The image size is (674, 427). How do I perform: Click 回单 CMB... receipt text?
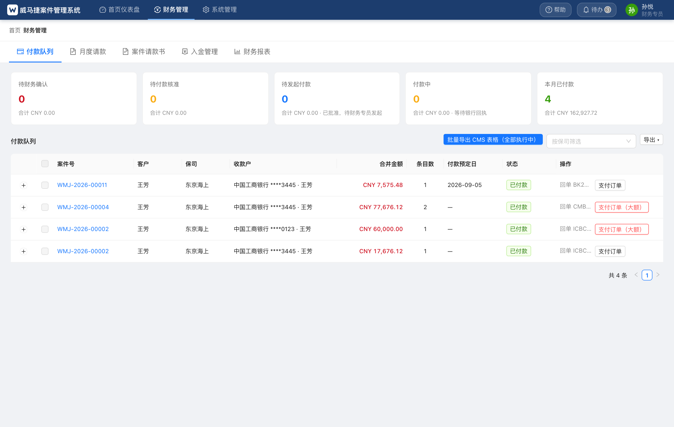click(575, 207)
